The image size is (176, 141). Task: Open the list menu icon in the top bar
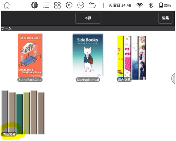point(46,5)
